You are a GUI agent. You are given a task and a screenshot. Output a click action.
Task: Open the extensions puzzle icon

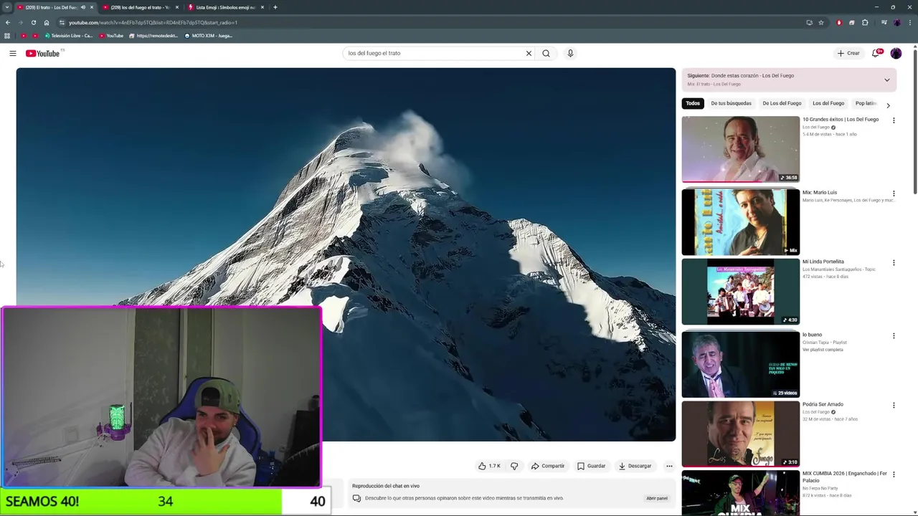click(865, 22)
